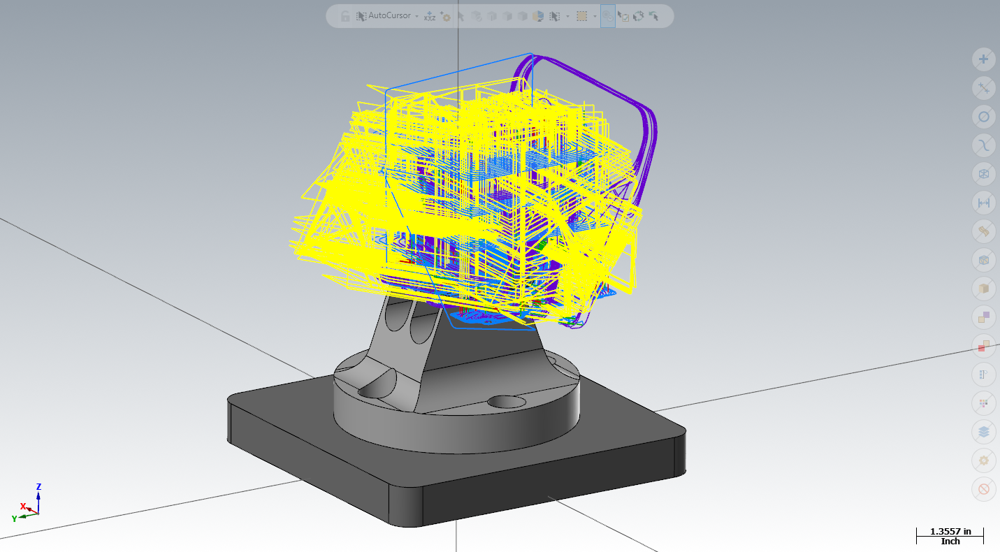Image resolution: width=1000 pixels, height=552 pixels.
Task: Toggle the wireframe cube quick mask
Action: [x=984, y=174]
